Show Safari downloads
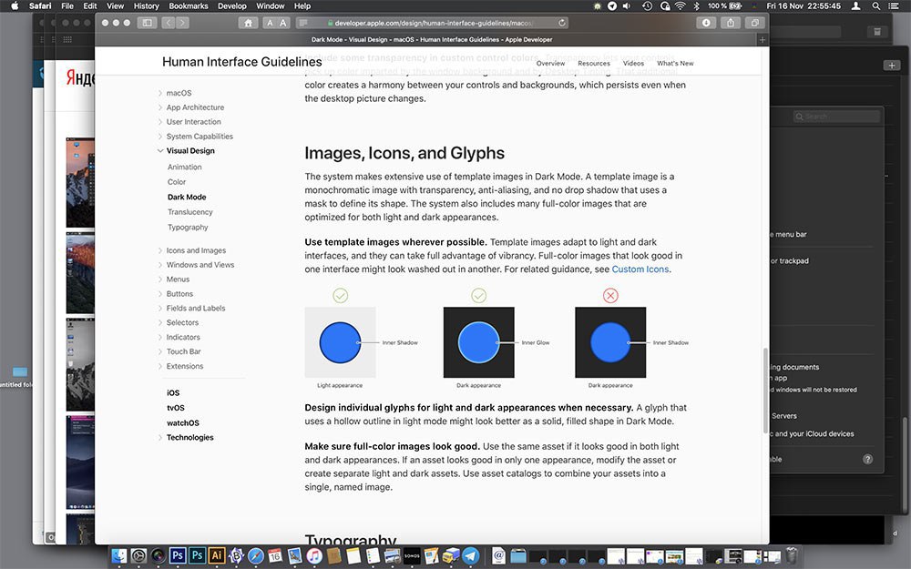 coord(706,23)
